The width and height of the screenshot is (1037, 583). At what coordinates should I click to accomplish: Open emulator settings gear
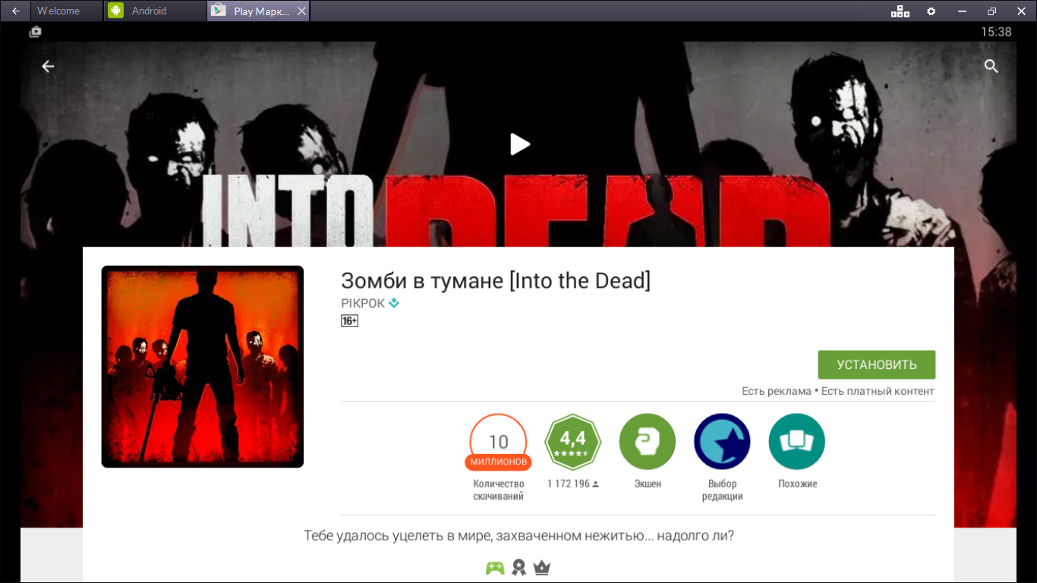[x=931, y=11]
